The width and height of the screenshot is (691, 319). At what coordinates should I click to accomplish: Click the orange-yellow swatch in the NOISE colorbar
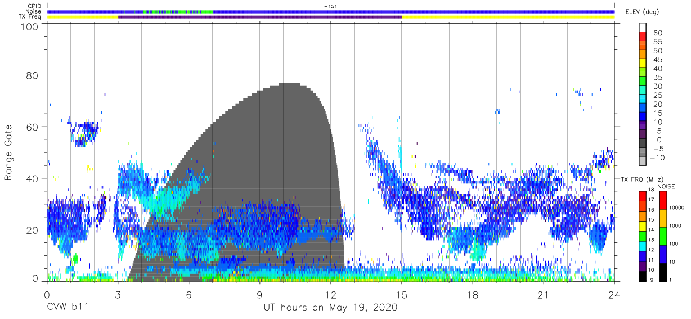click(x=663, y=218)
